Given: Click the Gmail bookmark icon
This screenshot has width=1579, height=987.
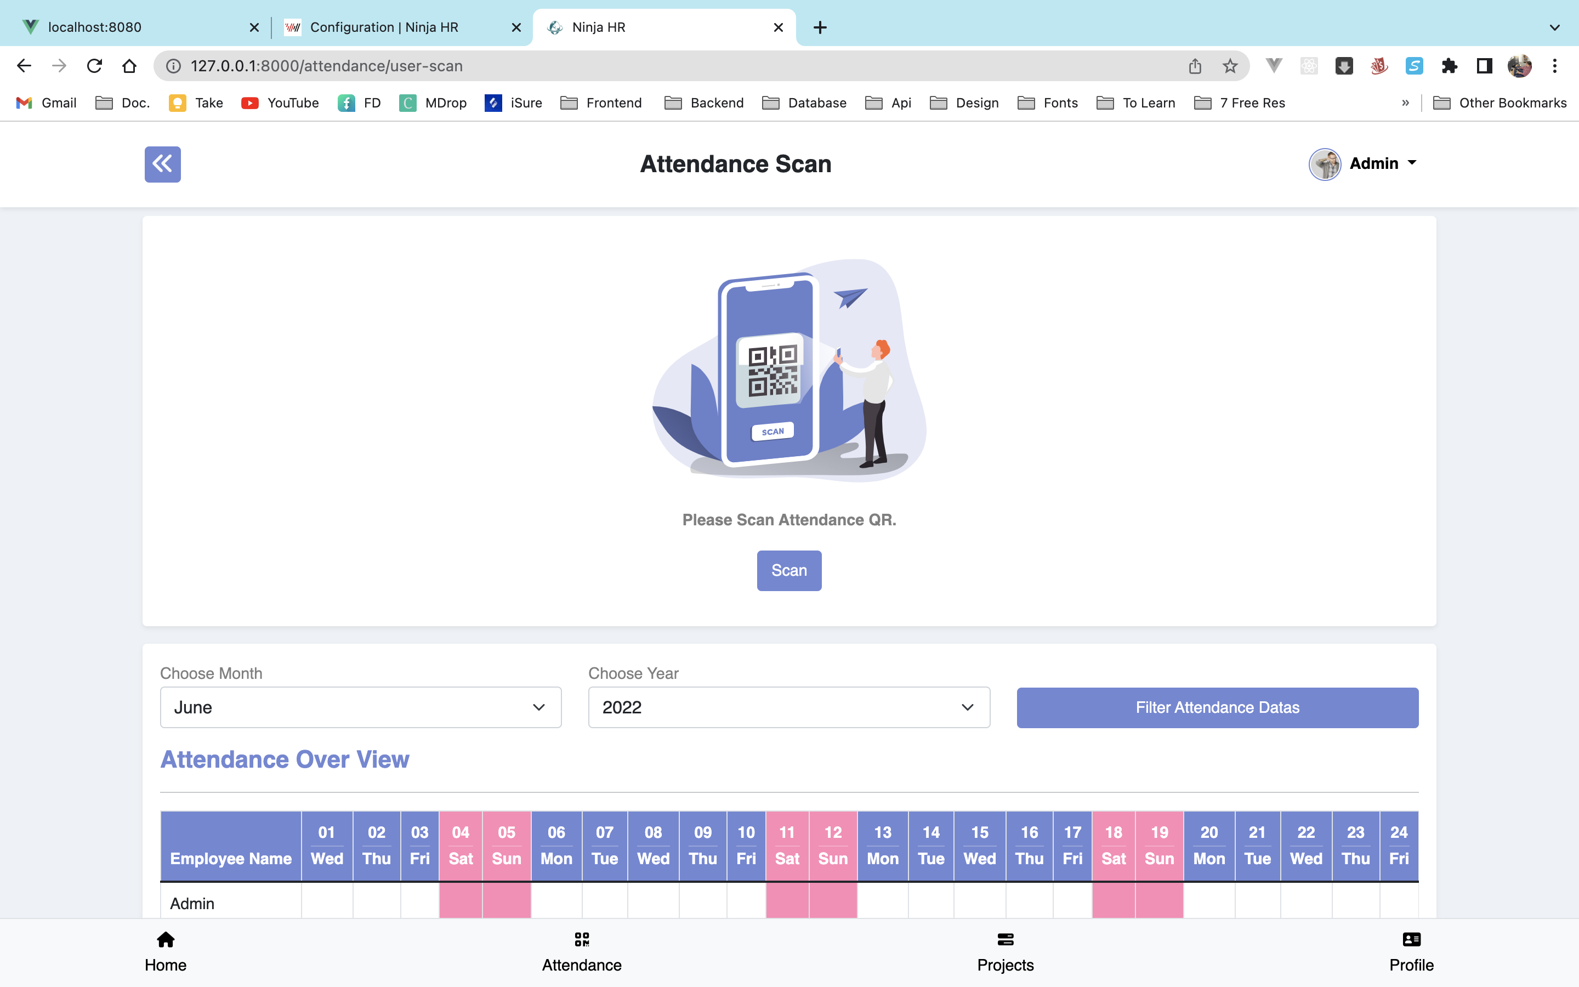Looking at the screenshot, I should (x=23, y=103).
